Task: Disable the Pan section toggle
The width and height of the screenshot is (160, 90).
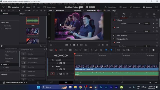Action: point(114,28)
